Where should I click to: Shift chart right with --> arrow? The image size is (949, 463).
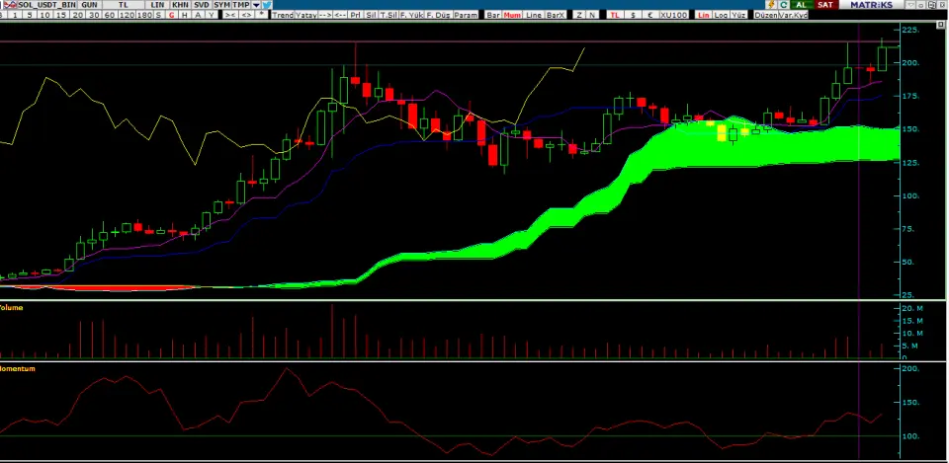click(x=324, y=16)
